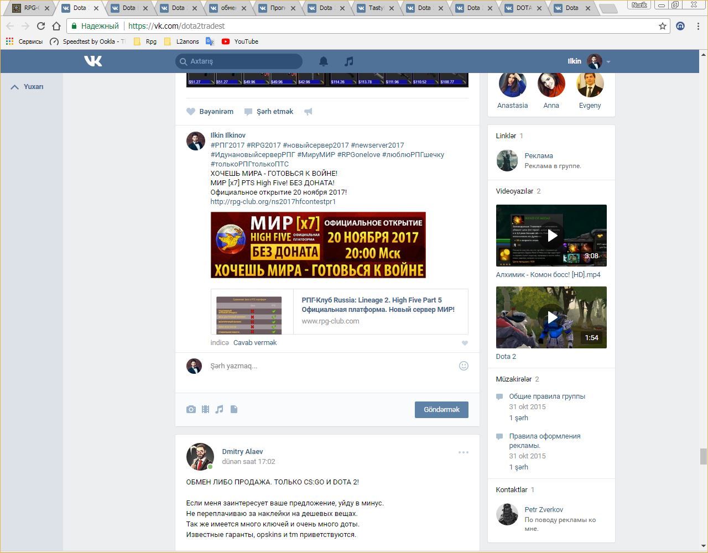Open Videoyazılar section header
Screen dimensions: 708x553
[x=514, y=191]
